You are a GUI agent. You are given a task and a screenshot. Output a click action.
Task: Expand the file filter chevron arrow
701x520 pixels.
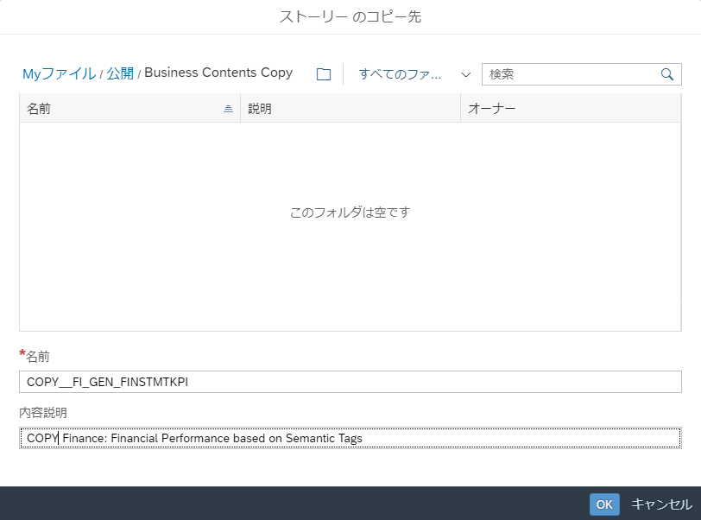[x=465, y=74]
